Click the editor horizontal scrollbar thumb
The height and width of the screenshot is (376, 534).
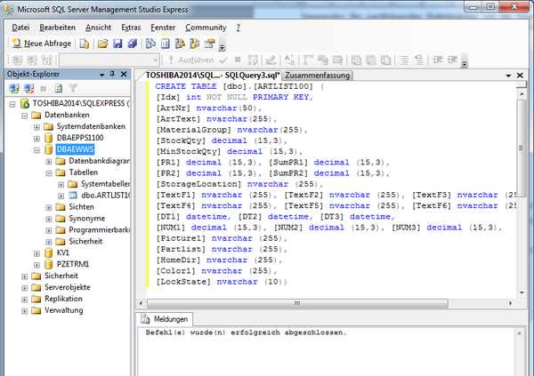(x=297, y=303)
